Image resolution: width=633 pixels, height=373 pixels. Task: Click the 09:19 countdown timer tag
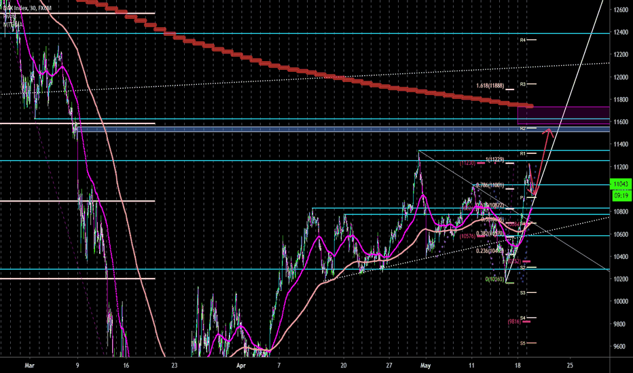pos(621,196)
